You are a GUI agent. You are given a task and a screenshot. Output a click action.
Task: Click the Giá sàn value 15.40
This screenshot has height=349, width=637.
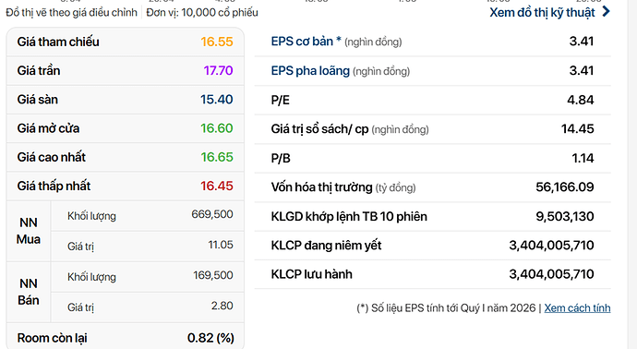click(x=217, y=99)
